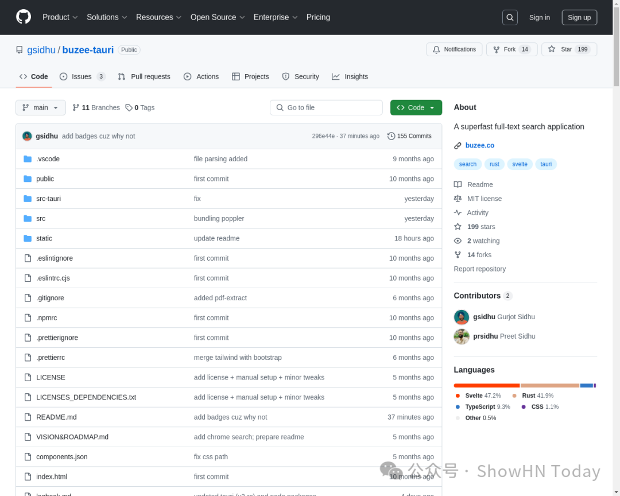
Task: Click the Sign in link
Action: coord(539,17)
